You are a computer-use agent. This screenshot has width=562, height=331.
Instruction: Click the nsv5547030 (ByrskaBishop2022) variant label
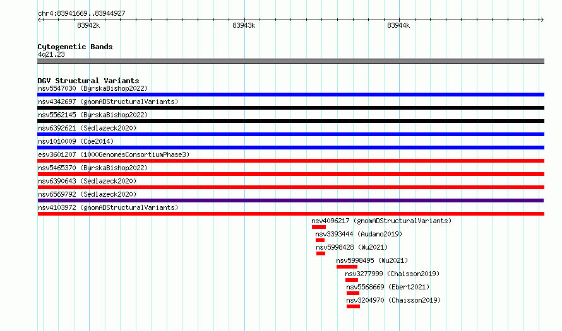click(x=93, y=88)
